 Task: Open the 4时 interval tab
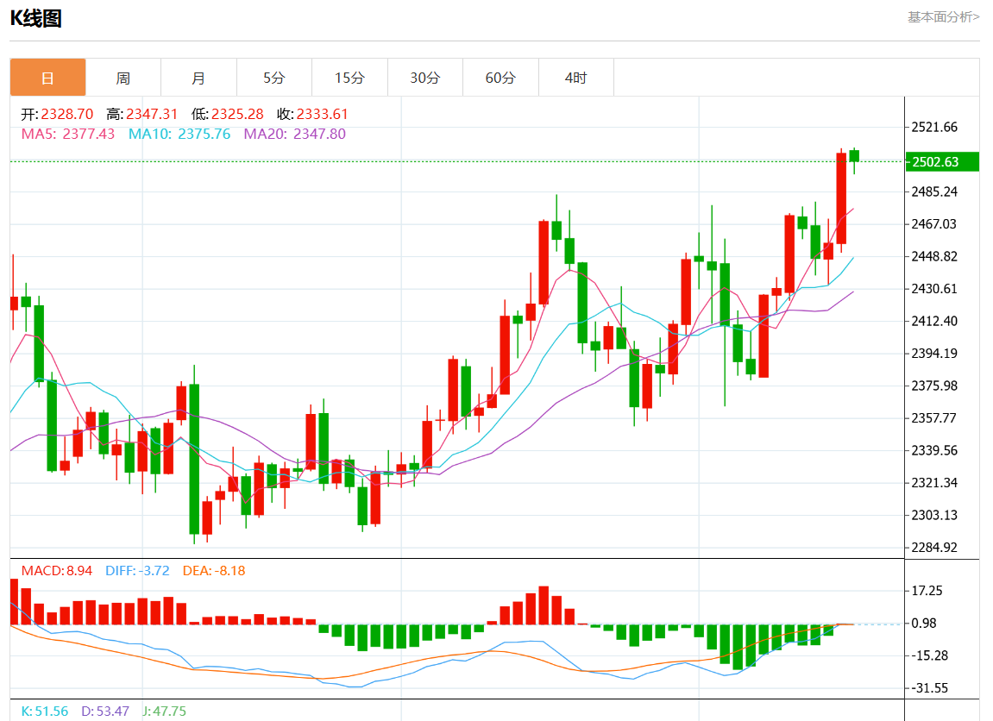point(576,78)
